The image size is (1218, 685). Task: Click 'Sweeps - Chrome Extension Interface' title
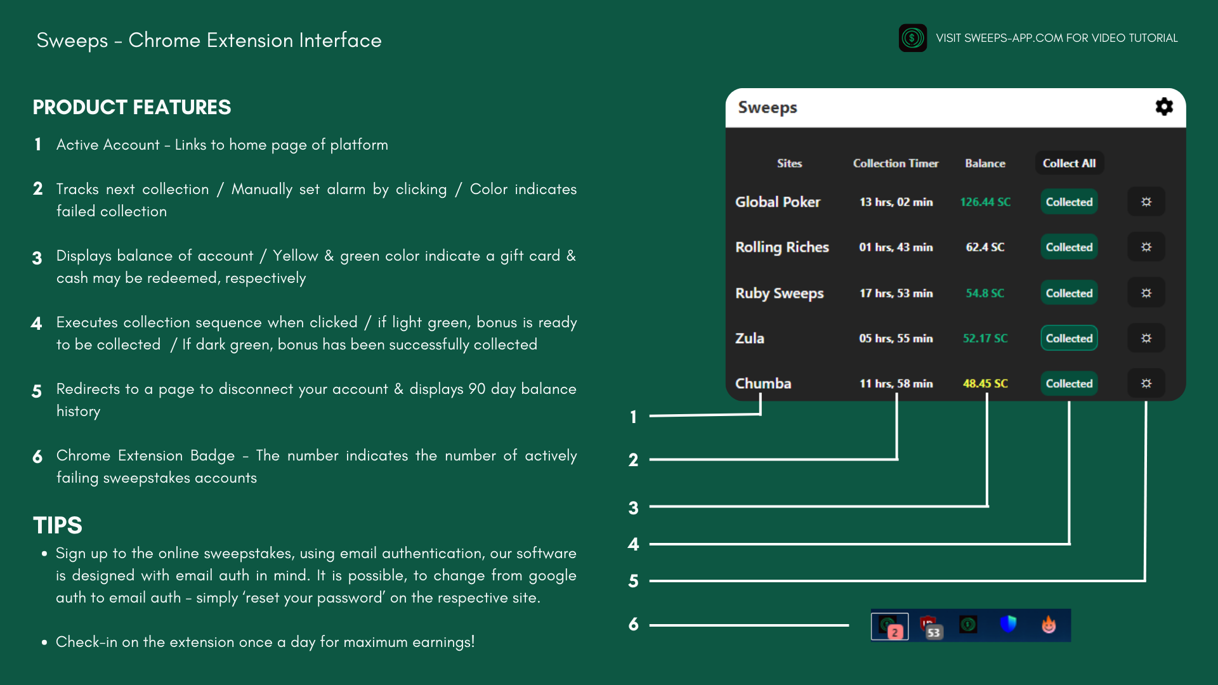[209, 40]
